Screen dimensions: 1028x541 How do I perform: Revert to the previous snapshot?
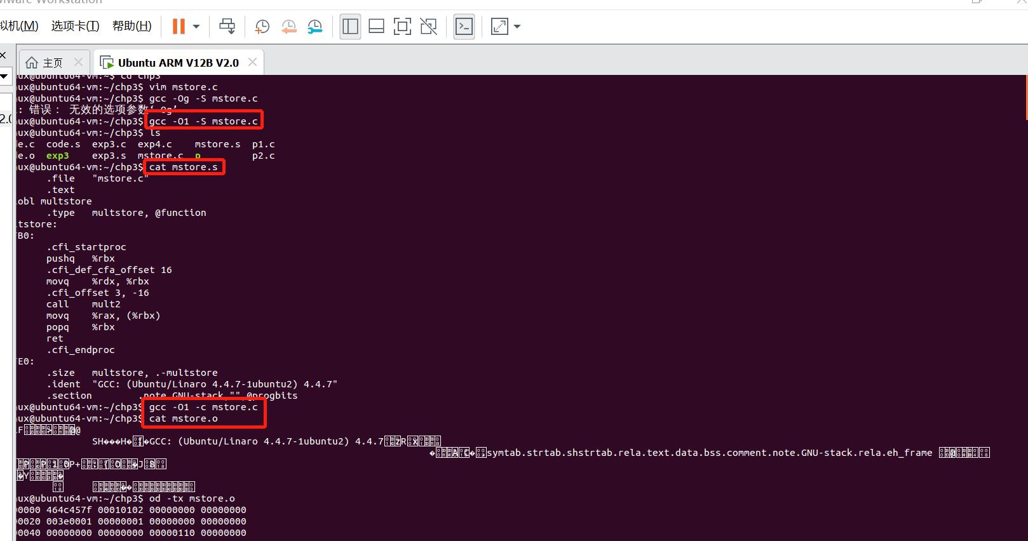(289, 26)
